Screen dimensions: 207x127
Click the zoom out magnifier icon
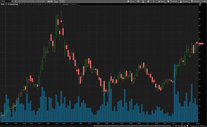pos(185,126)
